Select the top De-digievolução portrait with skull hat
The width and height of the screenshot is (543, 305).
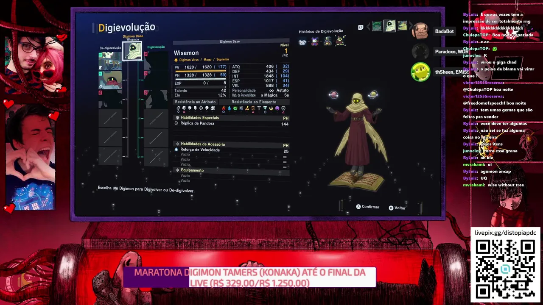click(x=111, y=61)
